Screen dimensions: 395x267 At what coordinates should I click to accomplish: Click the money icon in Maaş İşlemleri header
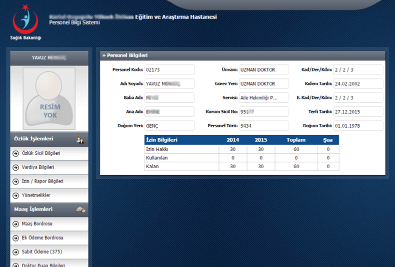(x=80, y=210)
